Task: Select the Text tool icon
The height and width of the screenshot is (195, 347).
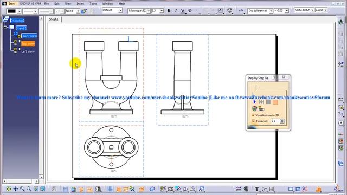Action: pyautogui.click(x=256, y=189)
